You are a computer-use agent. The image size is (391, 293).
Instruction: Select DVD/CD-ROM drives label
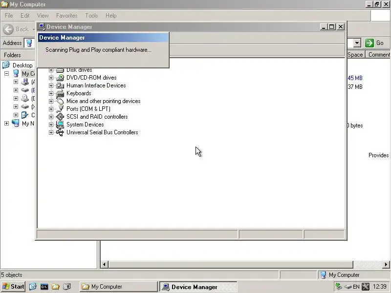(x=91, y=78)
